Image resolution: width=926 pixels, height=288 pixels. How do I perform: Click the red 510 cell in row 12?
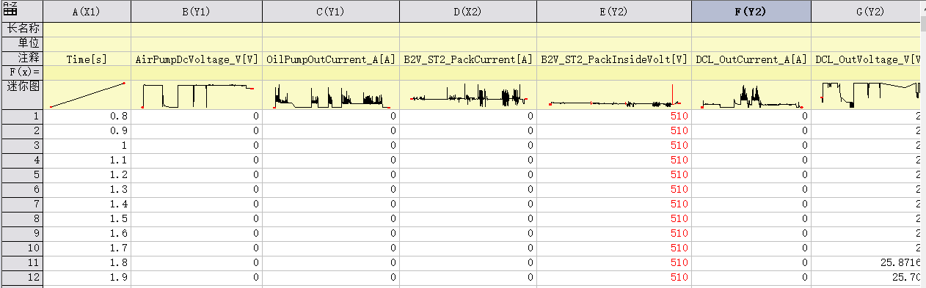614,278
